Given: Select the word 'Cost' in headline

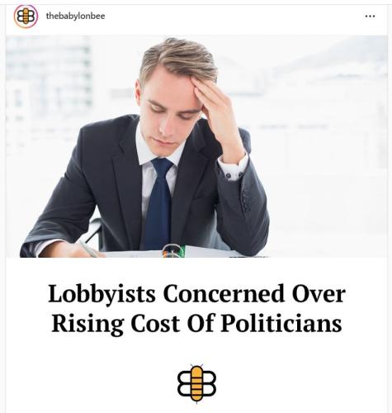Looking at the screenshot, I should (155, 323).
